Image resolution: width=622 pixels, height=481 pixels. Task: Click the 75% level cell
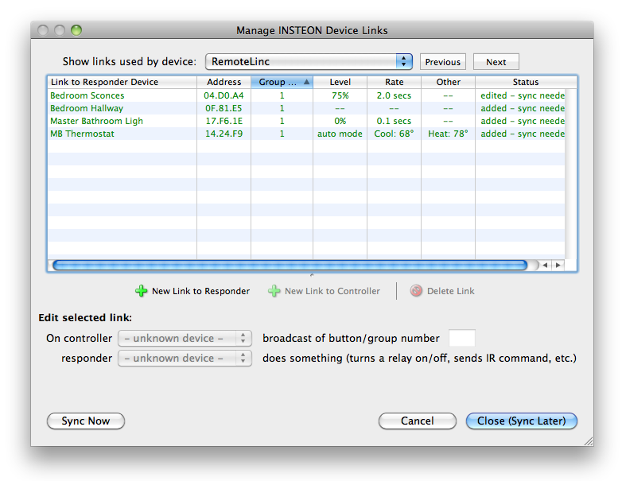340,95
